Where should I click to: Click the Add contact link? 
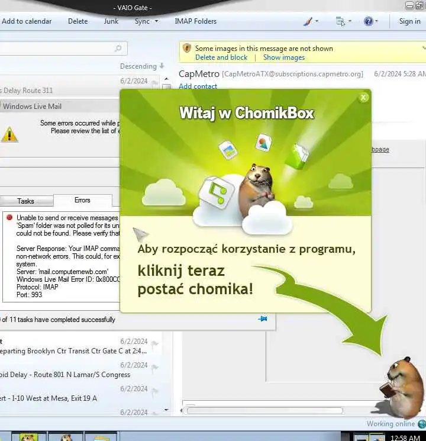coord(198,86)
